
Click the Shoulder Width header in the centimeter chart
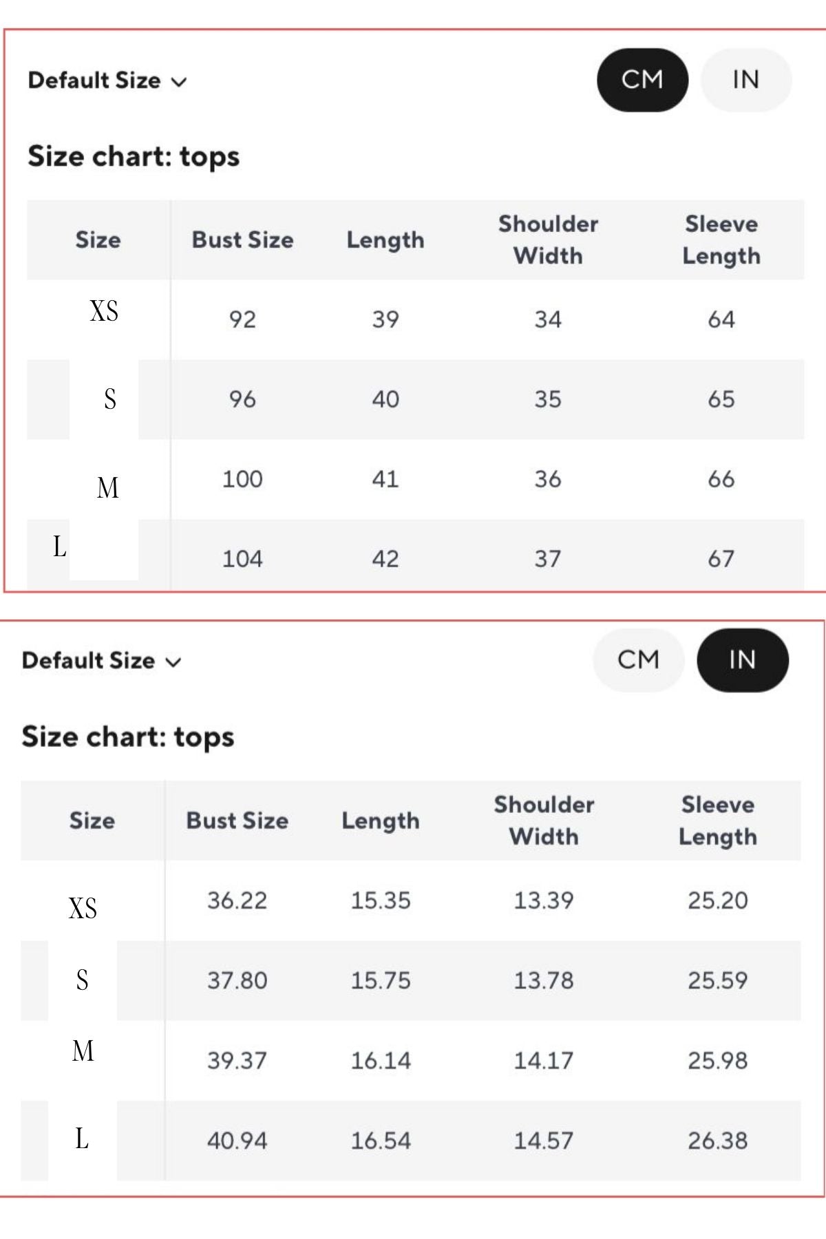(548, 240)
